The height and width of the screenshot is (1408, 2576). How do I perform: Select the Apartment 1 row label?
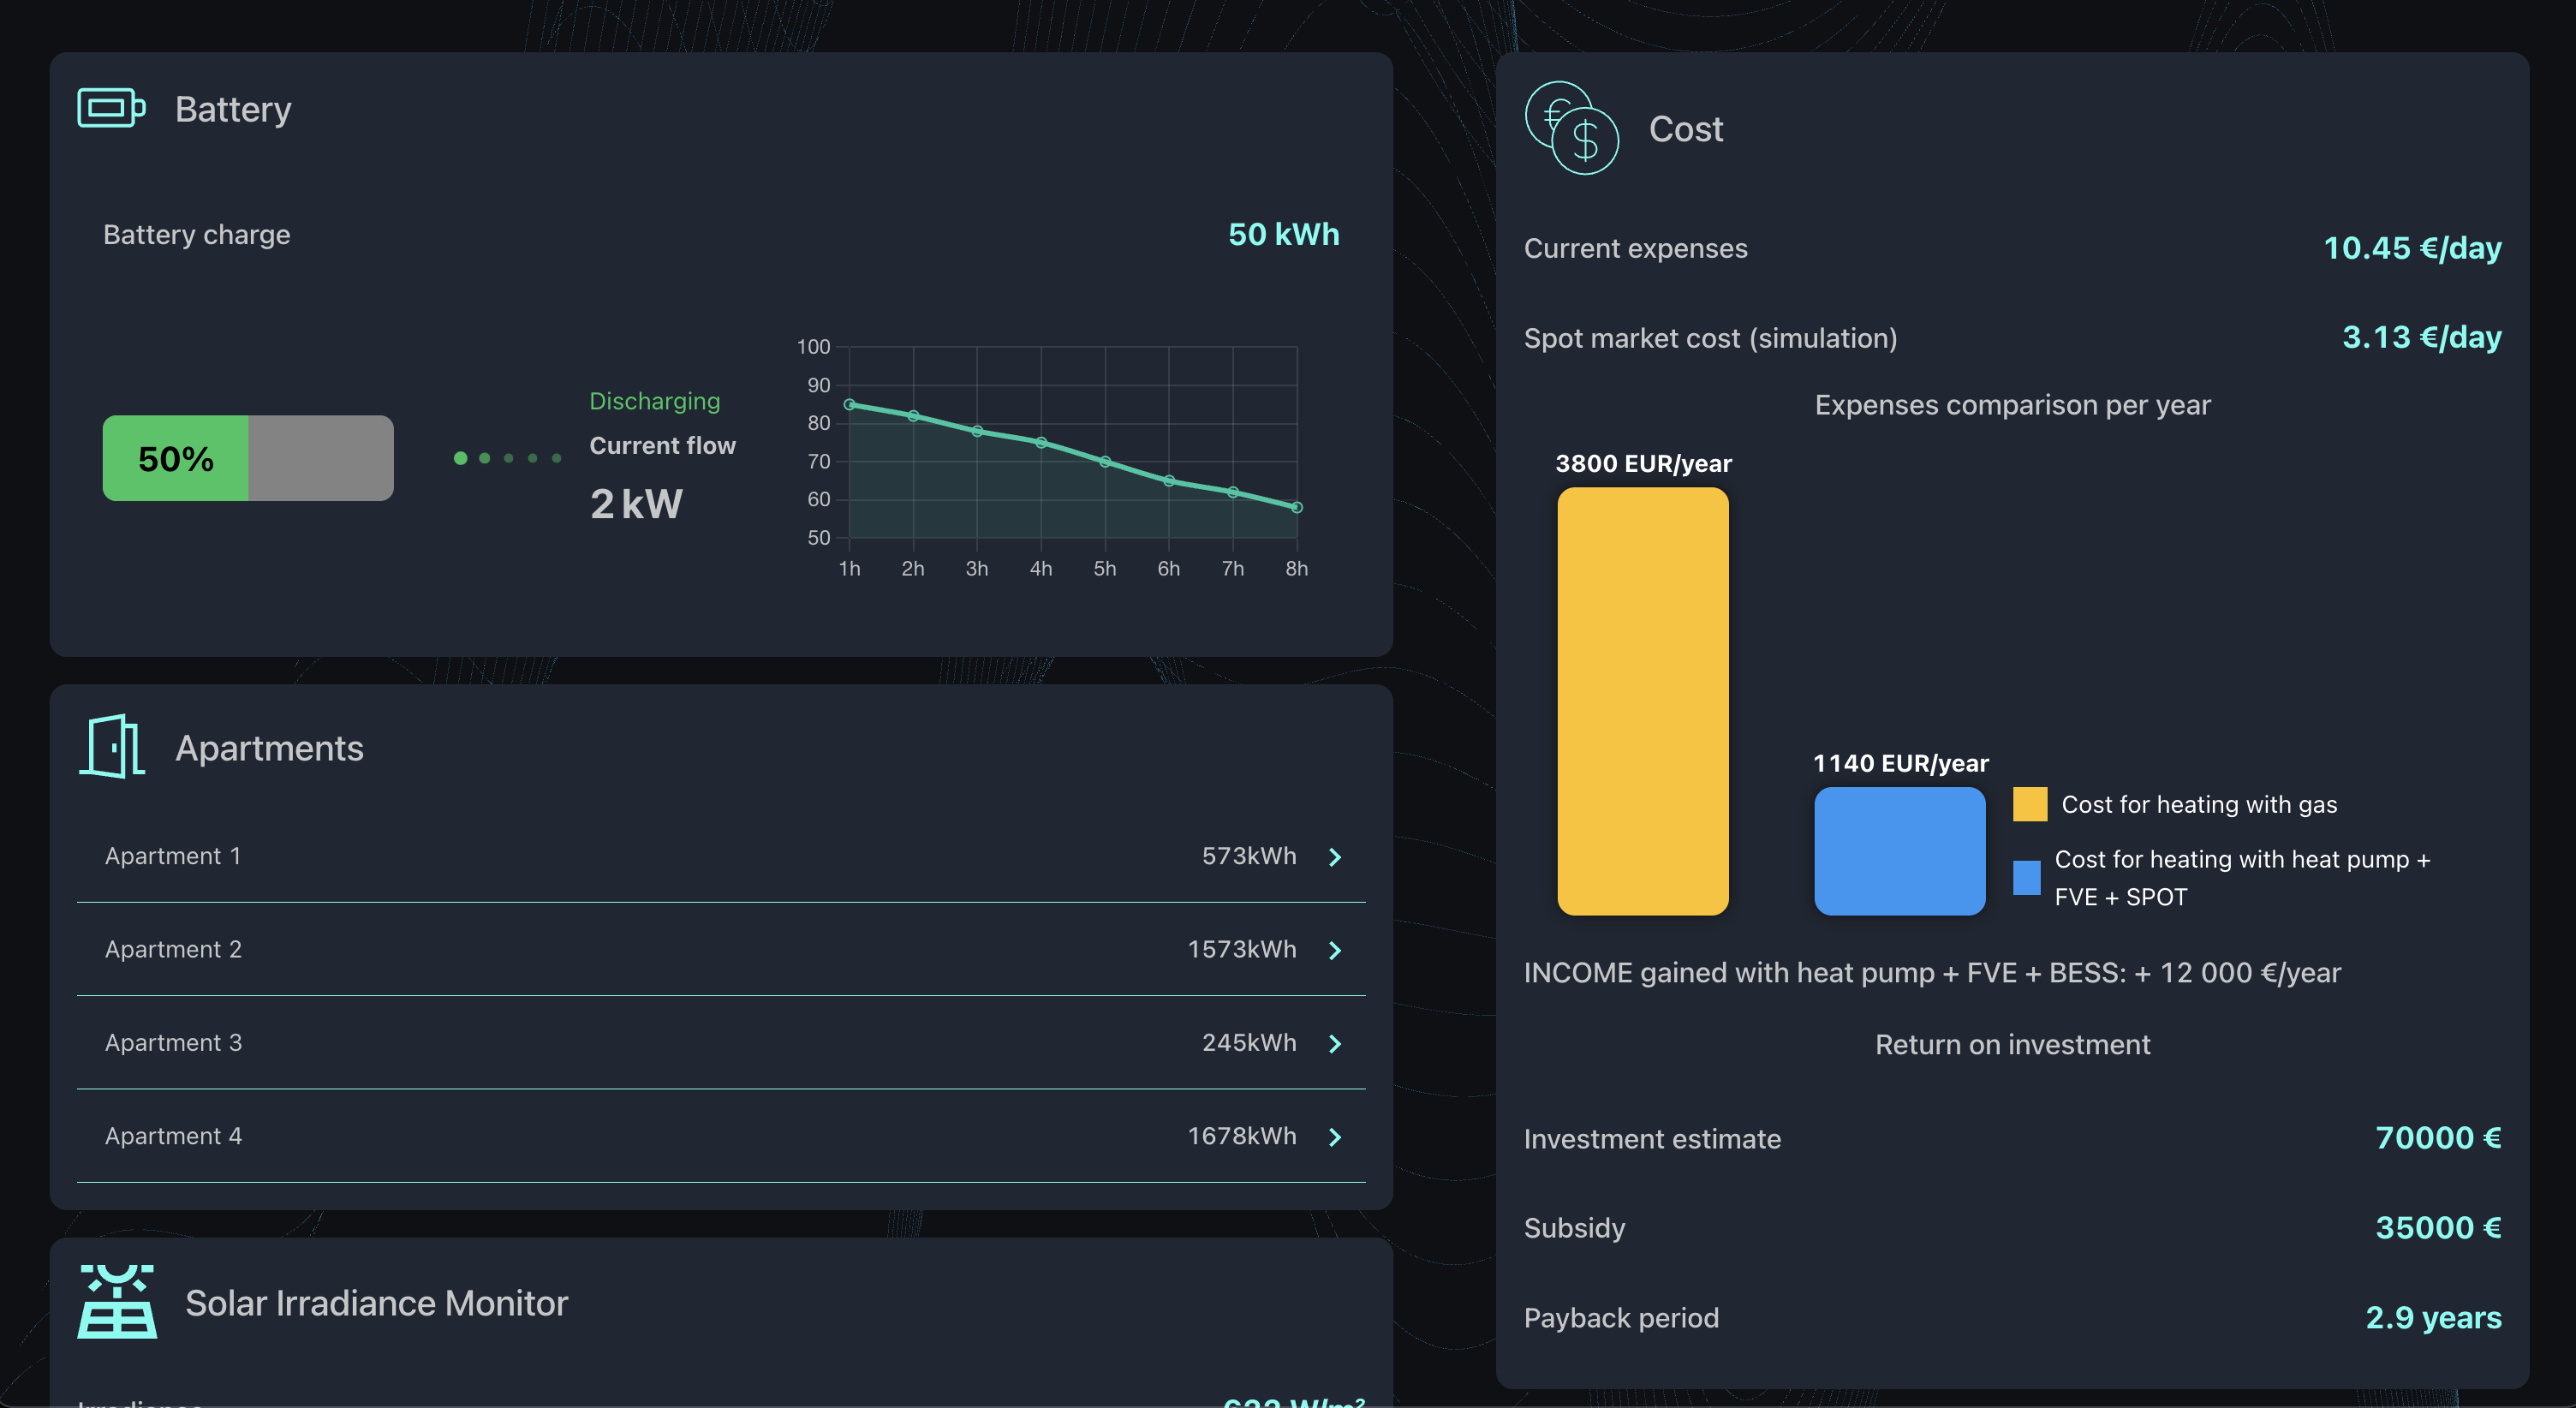tap(173, 856)
